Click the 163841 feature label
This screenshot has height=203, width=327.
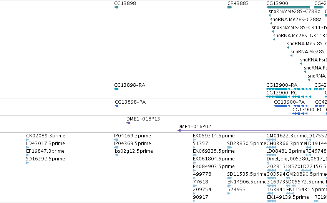coord(276,190)
